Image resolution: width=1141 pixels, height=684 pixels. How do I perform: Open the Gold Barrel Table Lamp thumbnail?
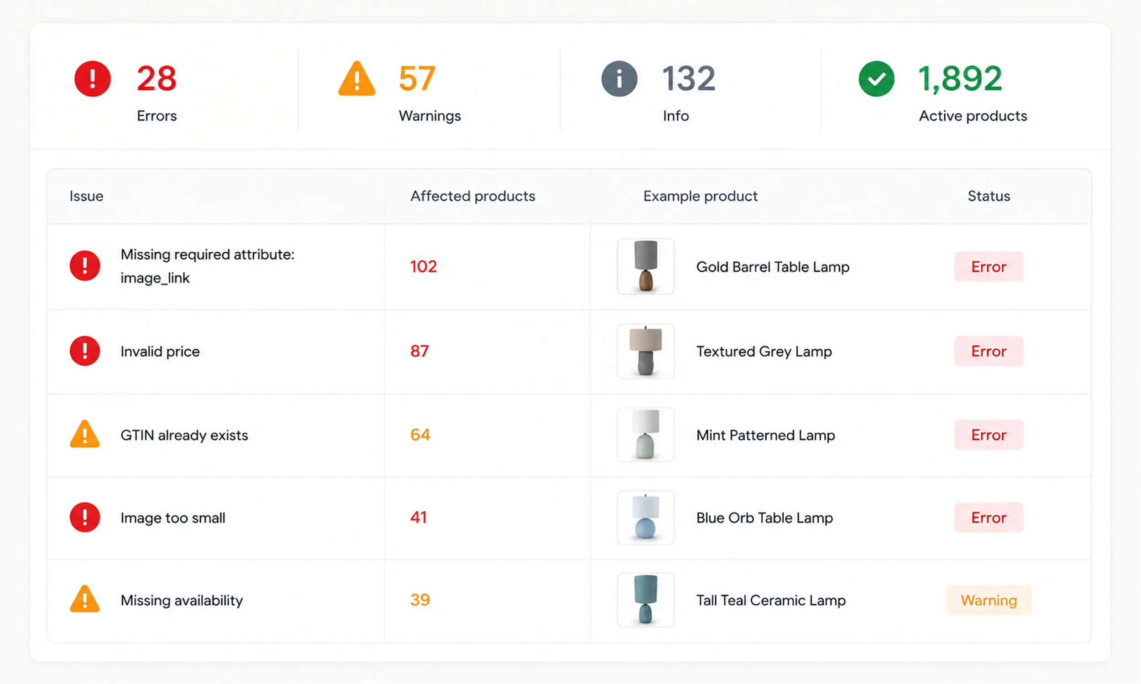[x=646, y=266]
